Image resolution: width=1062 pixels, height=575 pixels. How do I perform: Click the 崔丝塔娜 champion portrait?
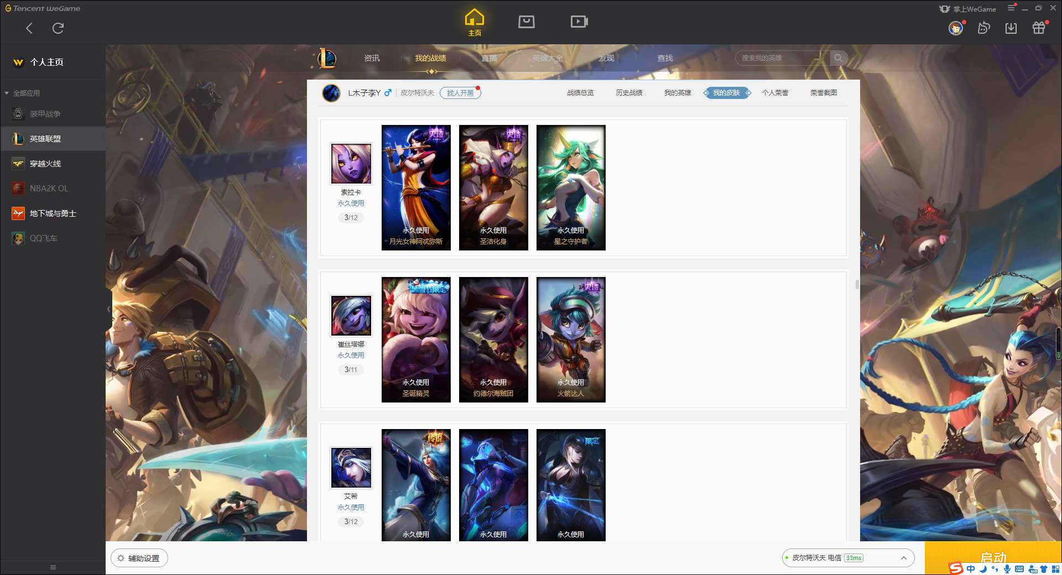[351, 316]
